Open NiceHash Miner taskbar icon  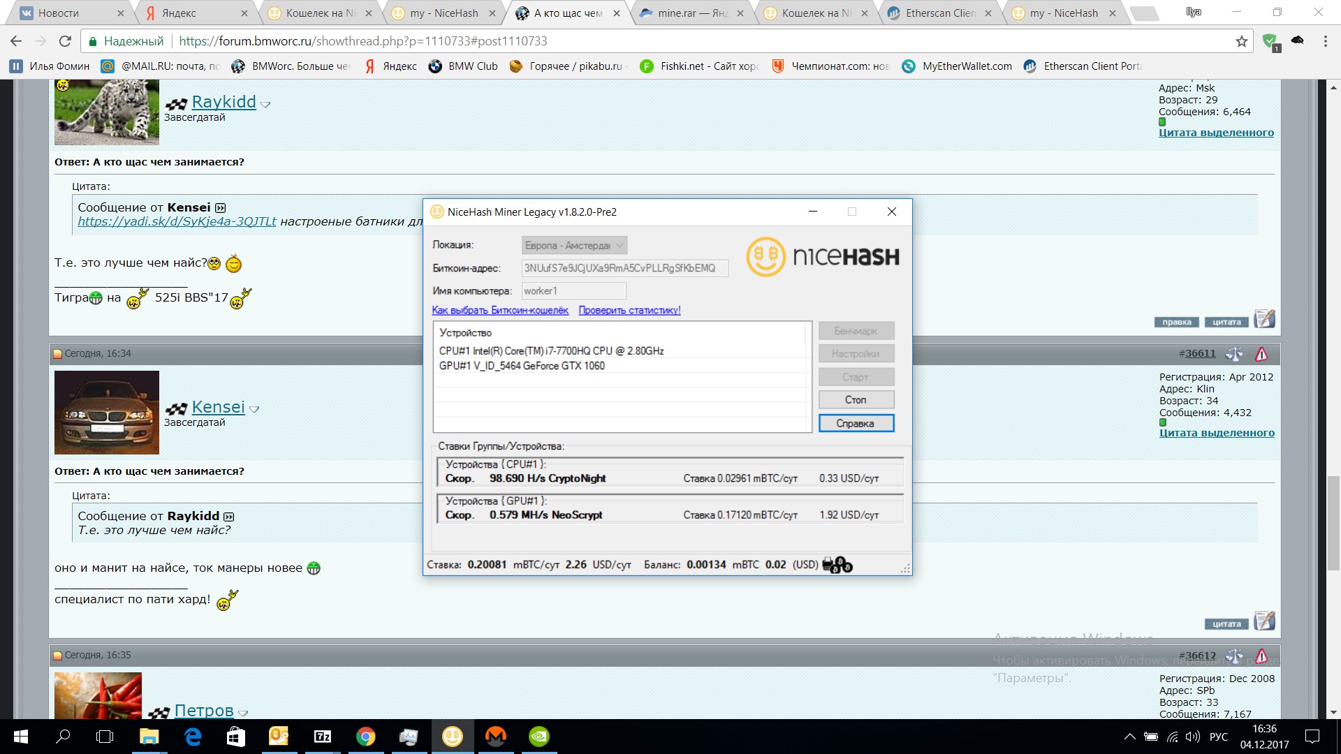(x=453, y=737)
